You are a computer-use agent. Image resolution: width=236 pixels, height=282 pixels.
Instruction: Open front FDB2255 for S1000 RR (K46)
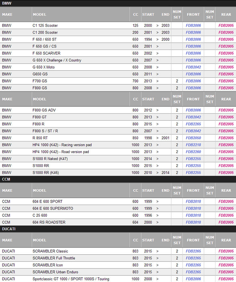click(x=193, y=173)
